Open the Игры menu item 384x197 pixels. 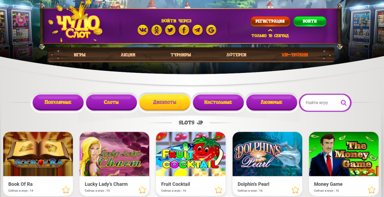tap(80, 55)
